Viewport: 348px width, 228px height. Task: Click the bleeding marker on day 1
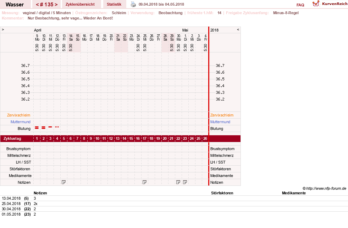tap(37, 127)
